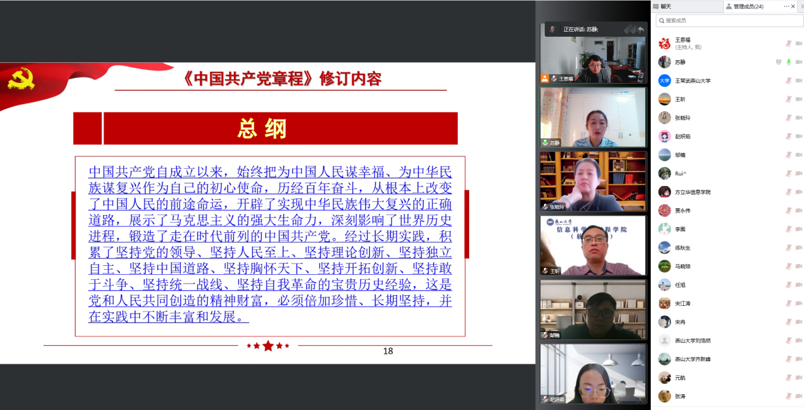Click the orange host icon on 王恩福's video

click(545, 79)
